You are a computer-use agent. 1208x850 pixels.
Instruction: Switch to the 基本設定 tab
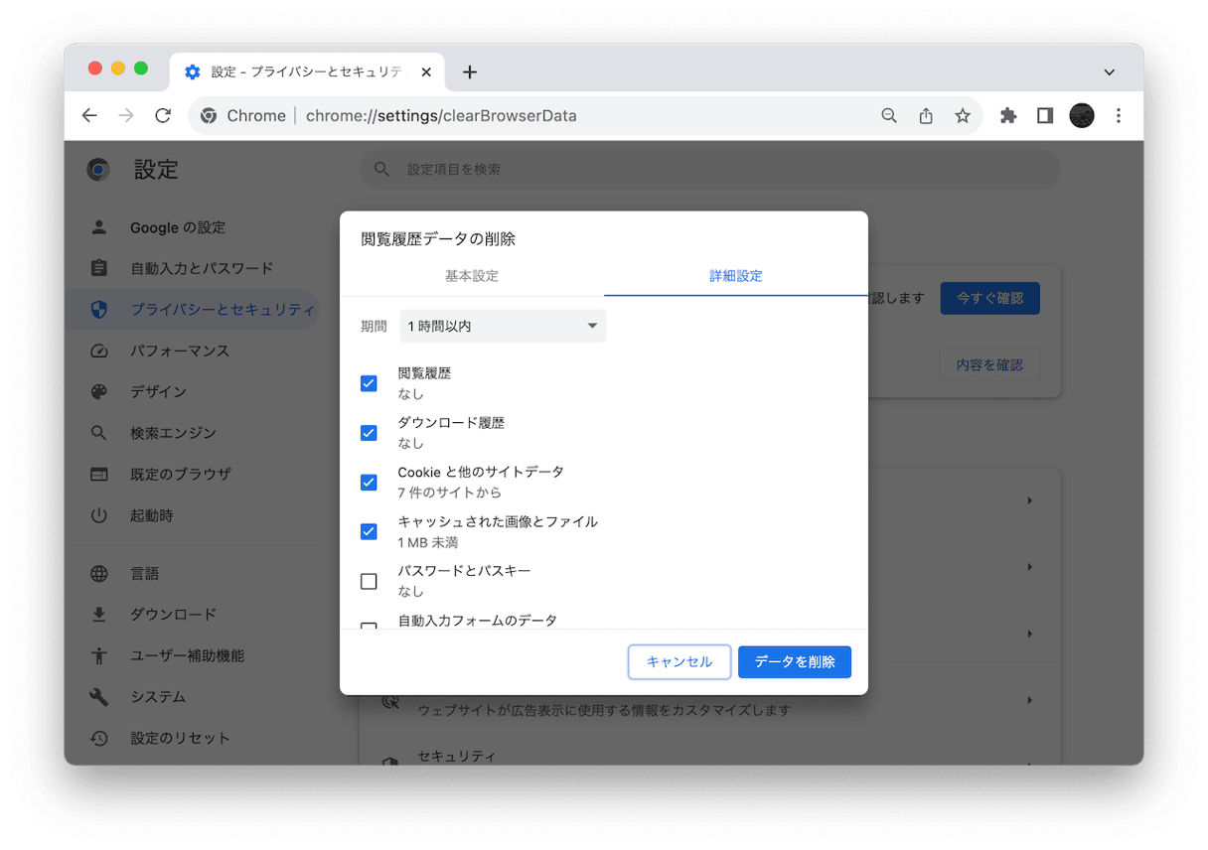click(472, 276)
